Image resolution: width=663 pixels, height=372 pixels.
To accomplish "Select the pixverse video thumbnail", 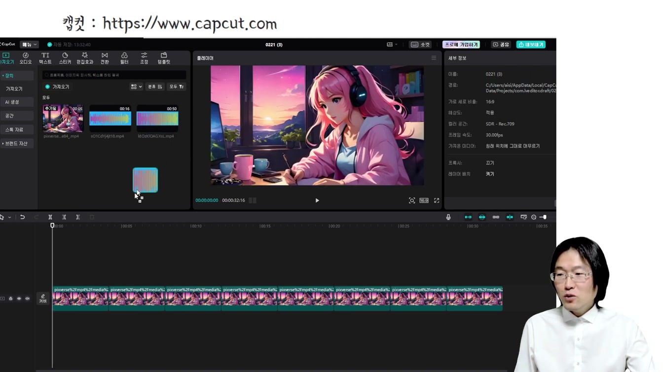I will (63, 118).
